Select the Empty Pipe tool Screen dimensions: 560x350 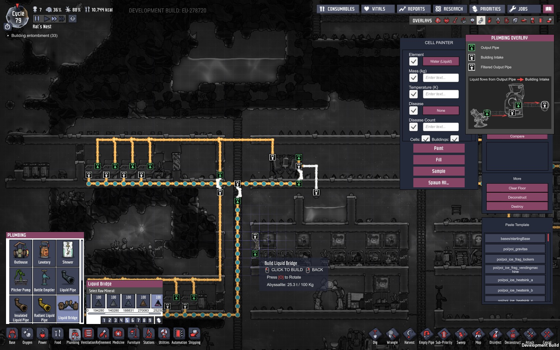(427, 336)
